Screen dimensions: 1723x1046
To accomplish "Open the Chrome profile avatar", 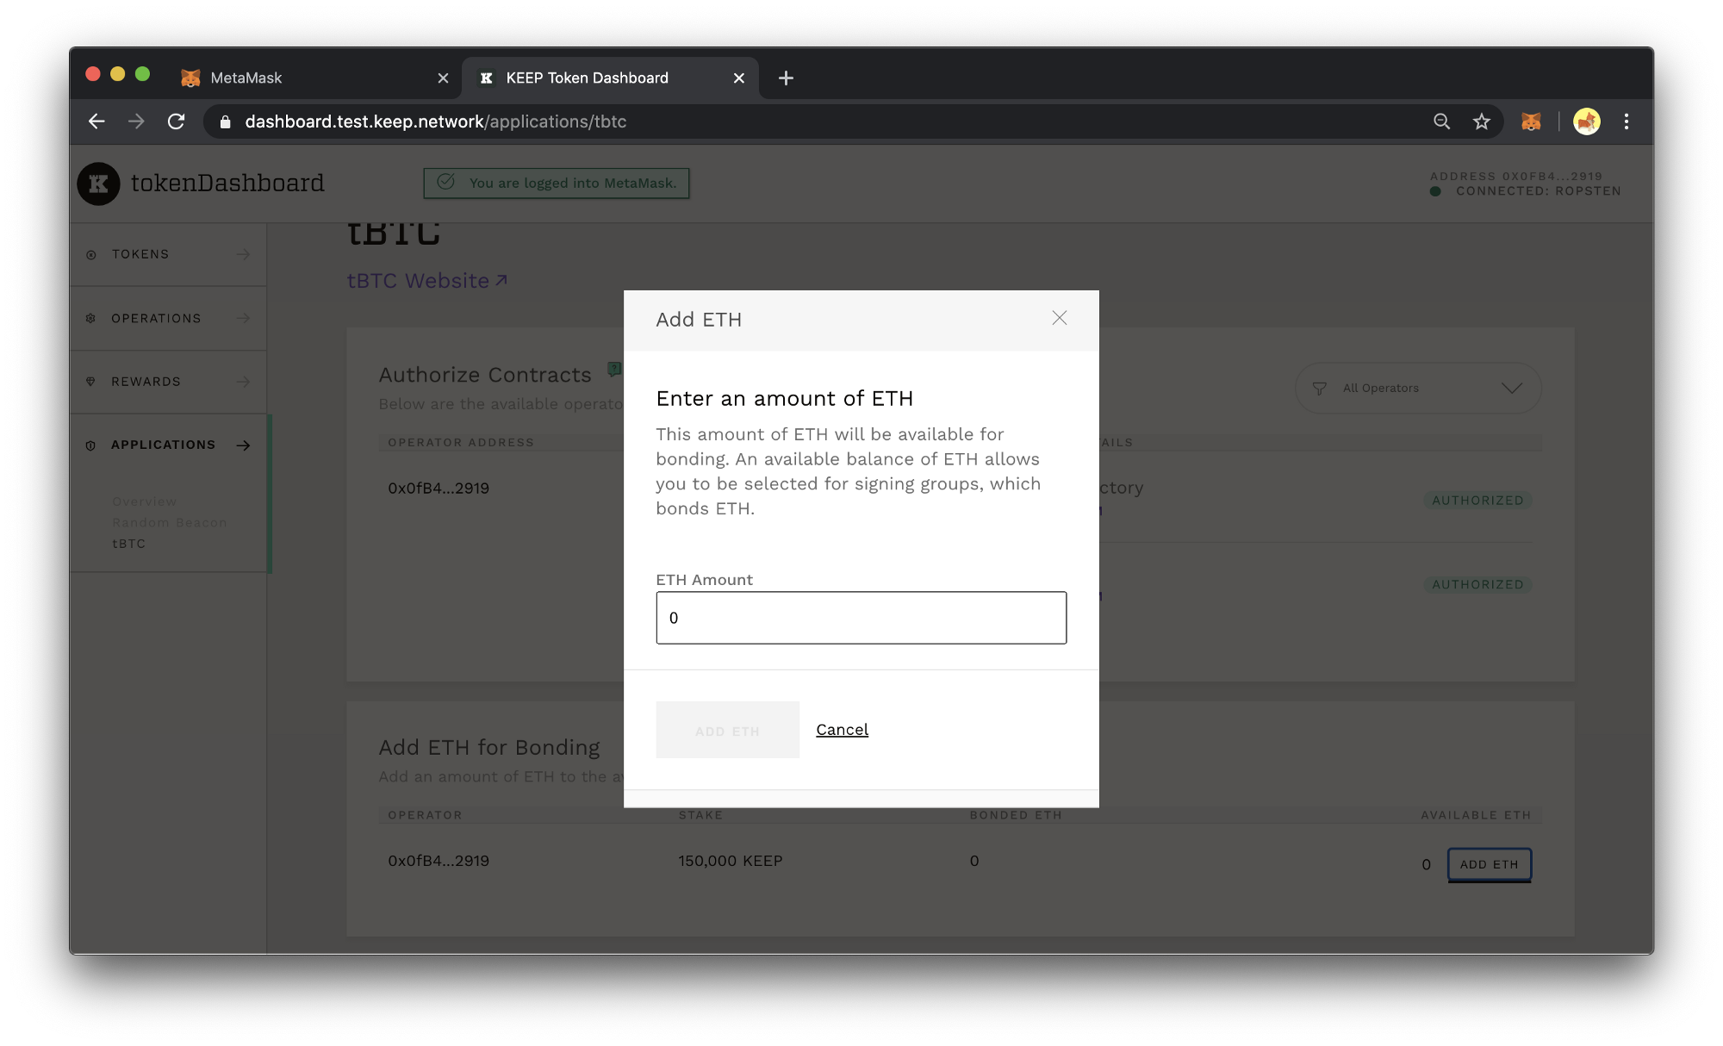I will pyautogui.click(x=1586, y=121).
